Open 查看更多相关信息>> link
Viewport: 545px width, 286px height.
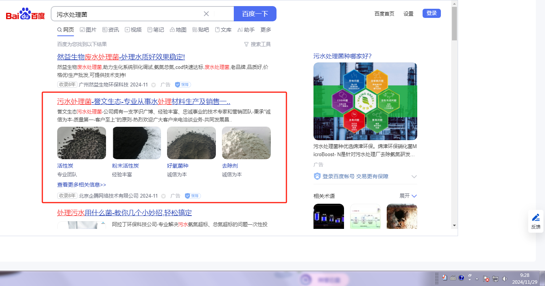pyautogui.click(x=82, y=185)
